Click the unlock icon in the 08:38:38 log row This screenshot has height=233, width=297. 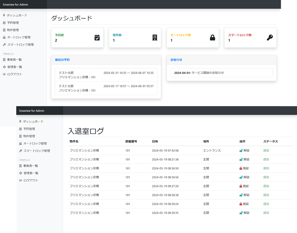point(241,195)
